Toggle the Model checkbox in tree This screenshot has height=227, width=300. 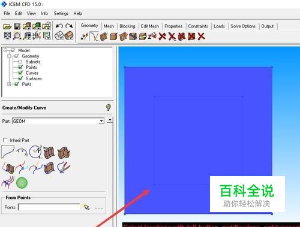[x=13, y=50]
